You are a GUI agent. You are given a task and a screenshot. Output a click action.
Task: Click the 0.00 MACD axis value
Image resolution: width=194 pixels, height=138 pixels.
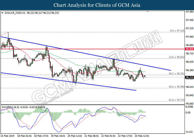[188, 113]
